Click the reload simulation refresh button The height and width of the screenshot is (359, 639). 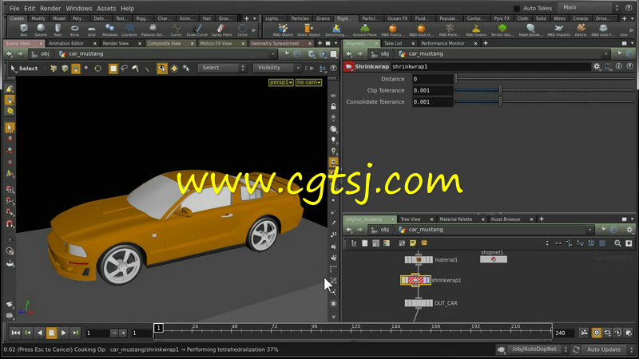pyautogui.click(x=576, y=349)
